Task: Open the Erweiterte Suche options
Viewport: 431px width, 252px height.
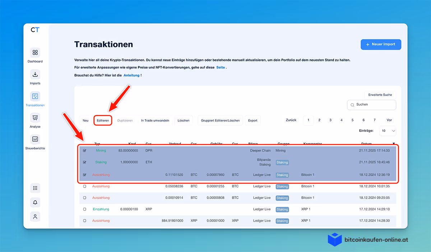Action: click(x=380, y=95)
